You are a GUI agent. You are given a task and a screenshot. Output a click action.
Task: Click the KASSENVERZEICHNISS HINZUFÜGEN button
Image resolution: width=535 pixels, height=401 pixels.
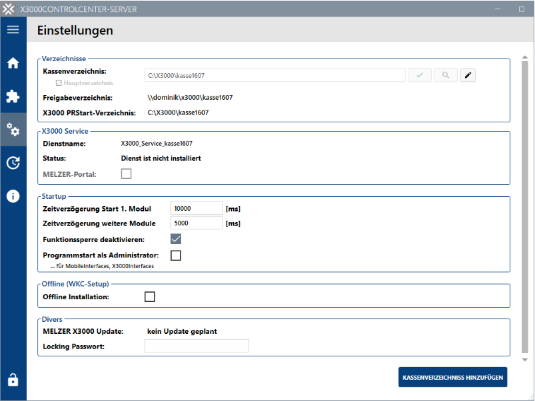click(453, 377)
